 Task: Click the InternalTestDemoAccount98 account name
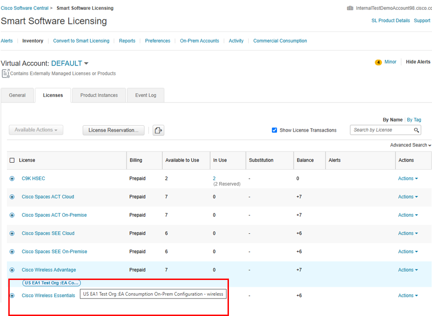(x=394, y=8)
